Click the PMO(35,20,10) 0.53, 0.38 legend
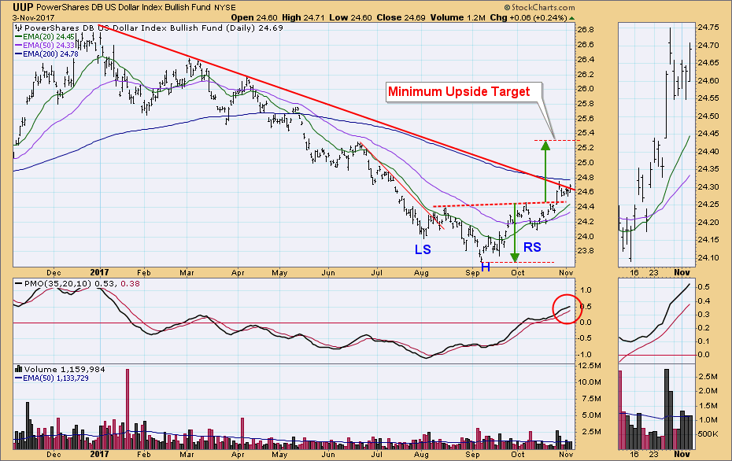The height and width of the screenshot is (461, 732). click(77, 284)
